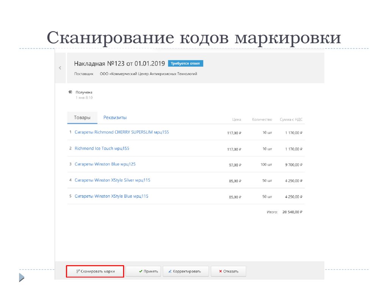
Task: Open Сигареты Richmond CHERRY SUPERSLIM мрц155 item
Action: point(122,132)
